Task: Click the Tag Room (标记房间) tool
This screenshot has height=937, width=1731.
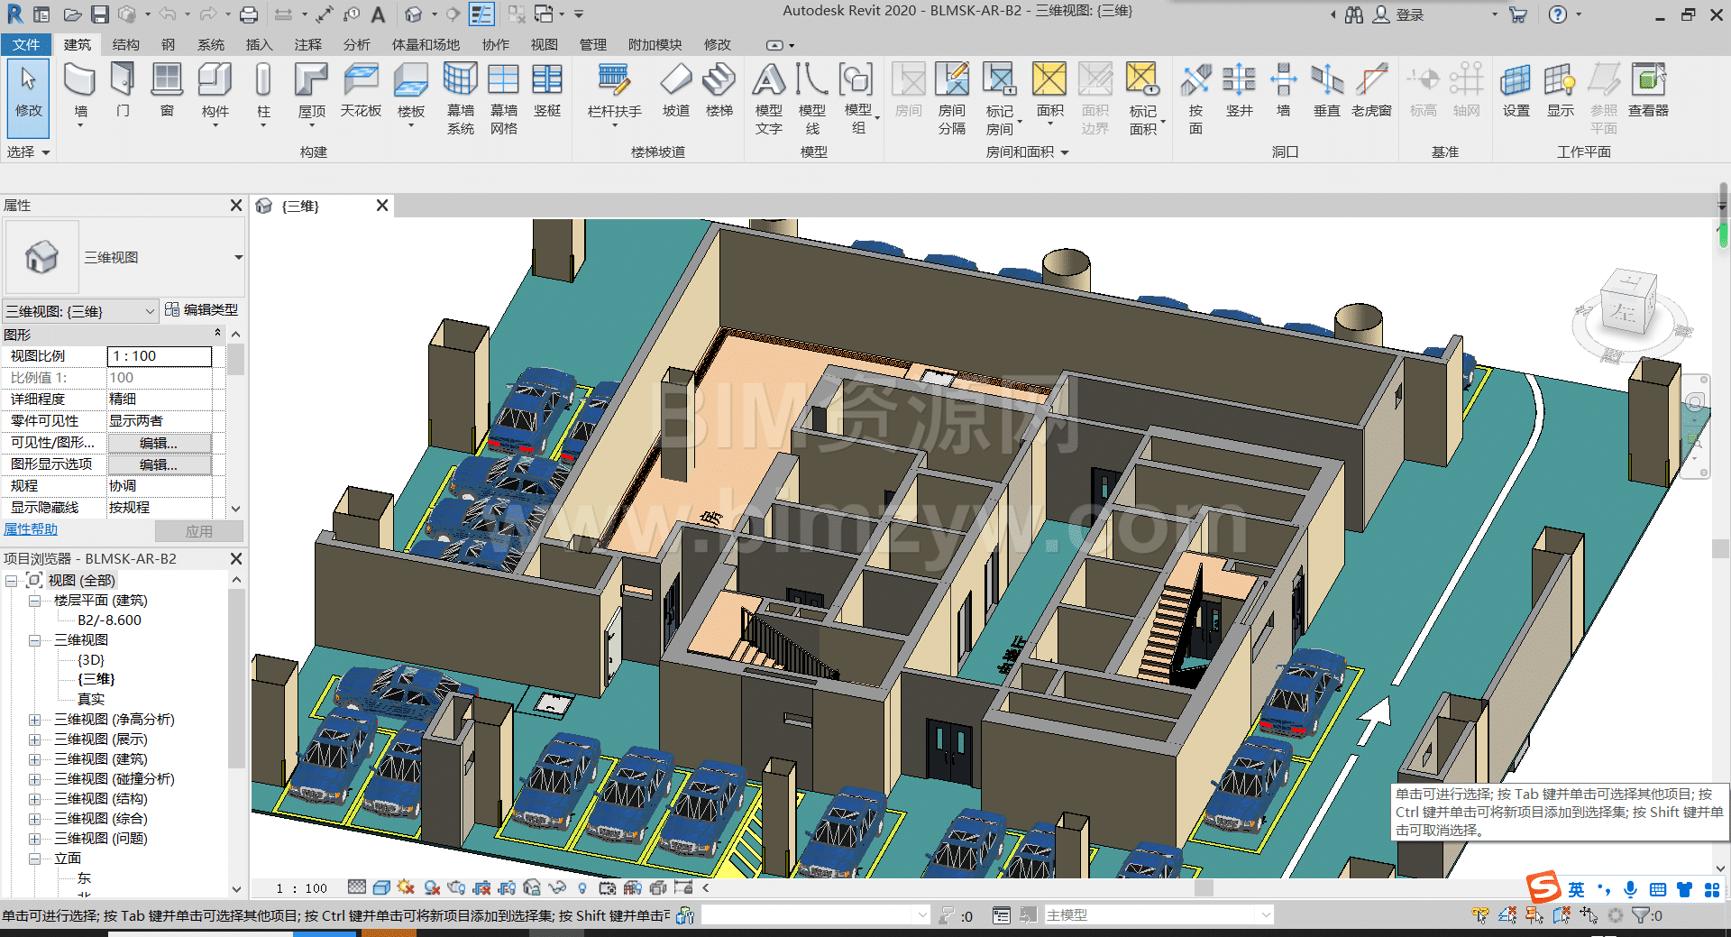Action: [x=999, y=97]
